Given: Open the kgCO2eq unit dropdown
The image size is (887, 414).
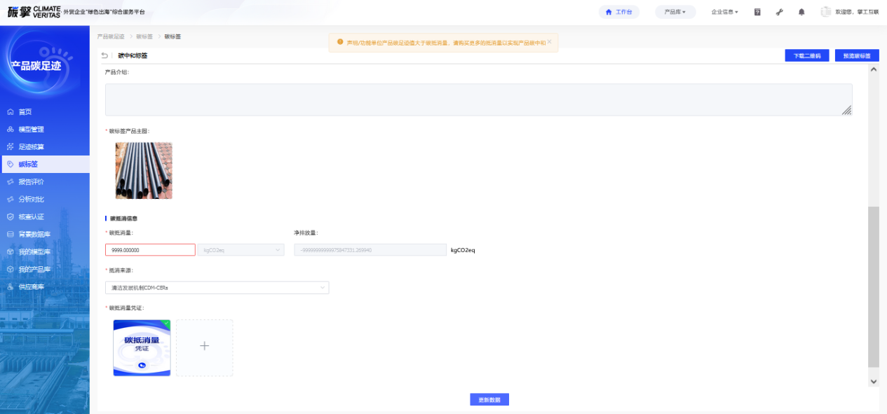Looking at the screenshot, I should 241,250.
